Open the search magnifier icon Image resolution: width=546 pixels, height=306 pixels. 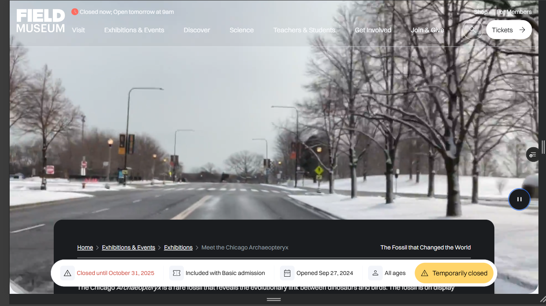coord(473,30)
